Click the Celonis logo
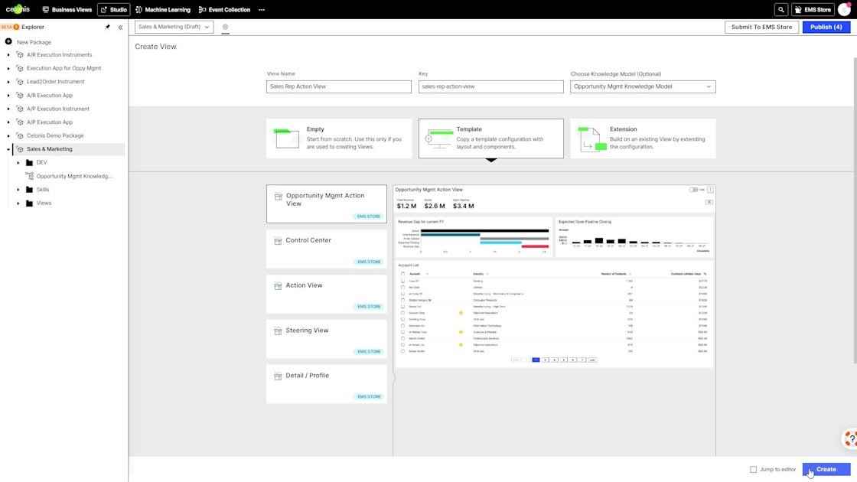 (18, 9)
